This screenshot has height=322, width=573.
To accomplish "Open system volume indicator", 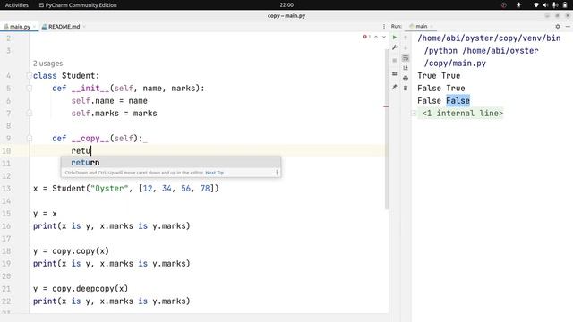I will click(545, 5).
